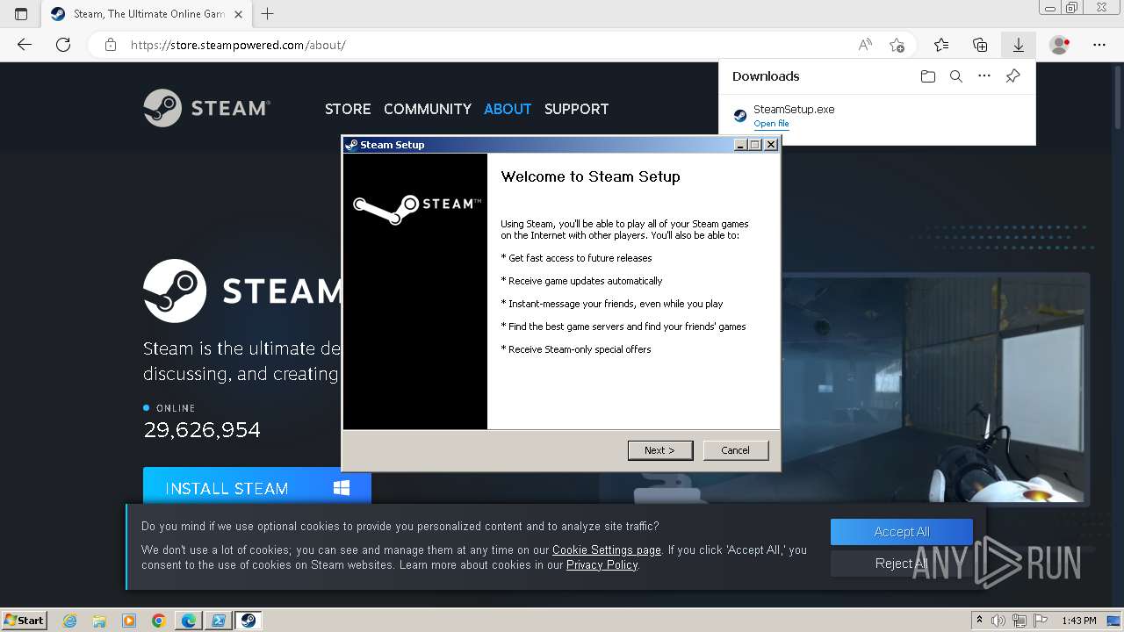The height and width of the screenshot is (632, 1124).
Task: Pin the Downloads panel
Action: pyautogui.click(x=1012, y=76)
